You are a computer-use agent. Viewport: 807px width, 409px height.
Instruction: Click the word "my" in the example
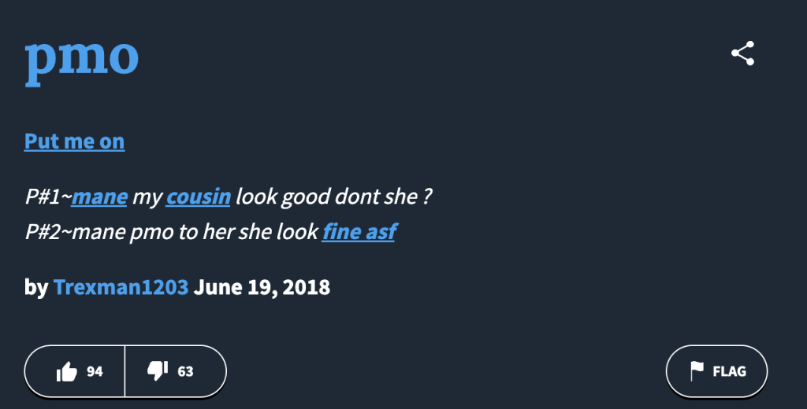coord(147,197)
